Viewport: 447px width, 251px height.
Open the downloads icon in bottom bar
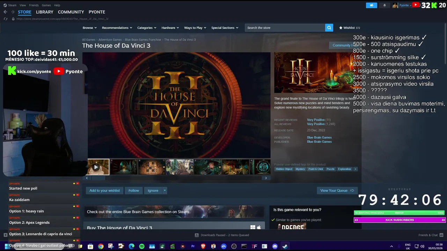coord(197,235)
